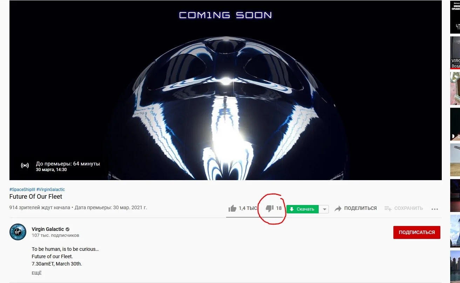
Task: Click the green Скачать download button
Action: [303, 209]
